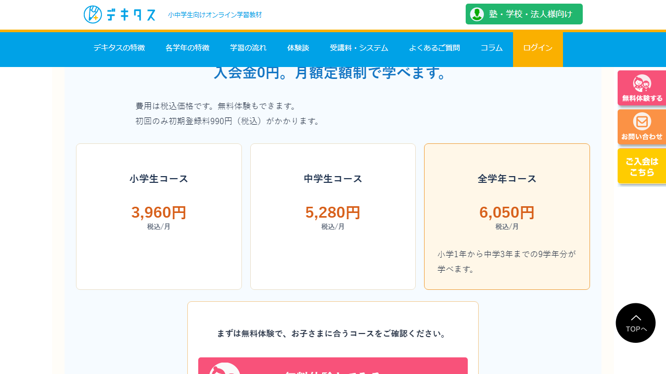The width and height of the screenshot is (666, 374).
Task: Click the 3,960円 price text
Action: pyautogui.click(x=159, y=212)
